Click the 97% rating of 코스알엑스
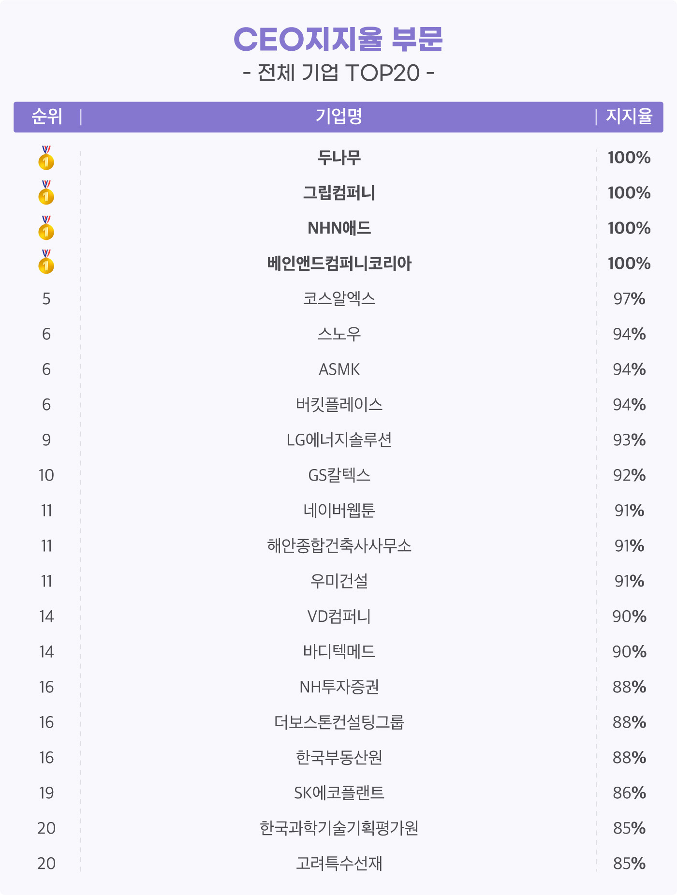This screenshot has width=677, height=895. [629, 299]
